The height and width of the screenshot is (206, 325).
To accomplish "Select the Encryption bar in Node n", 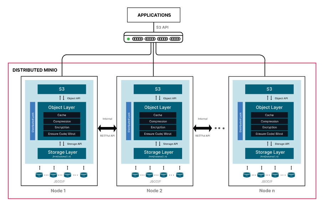I will point(269,127).
